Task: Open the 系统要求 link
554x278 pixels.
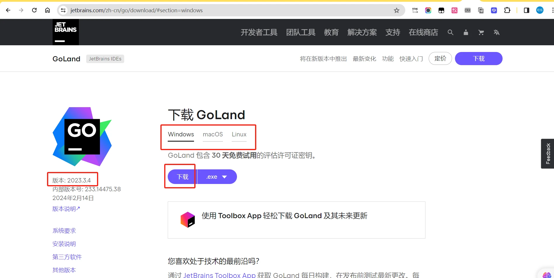Action: point(64,231)
